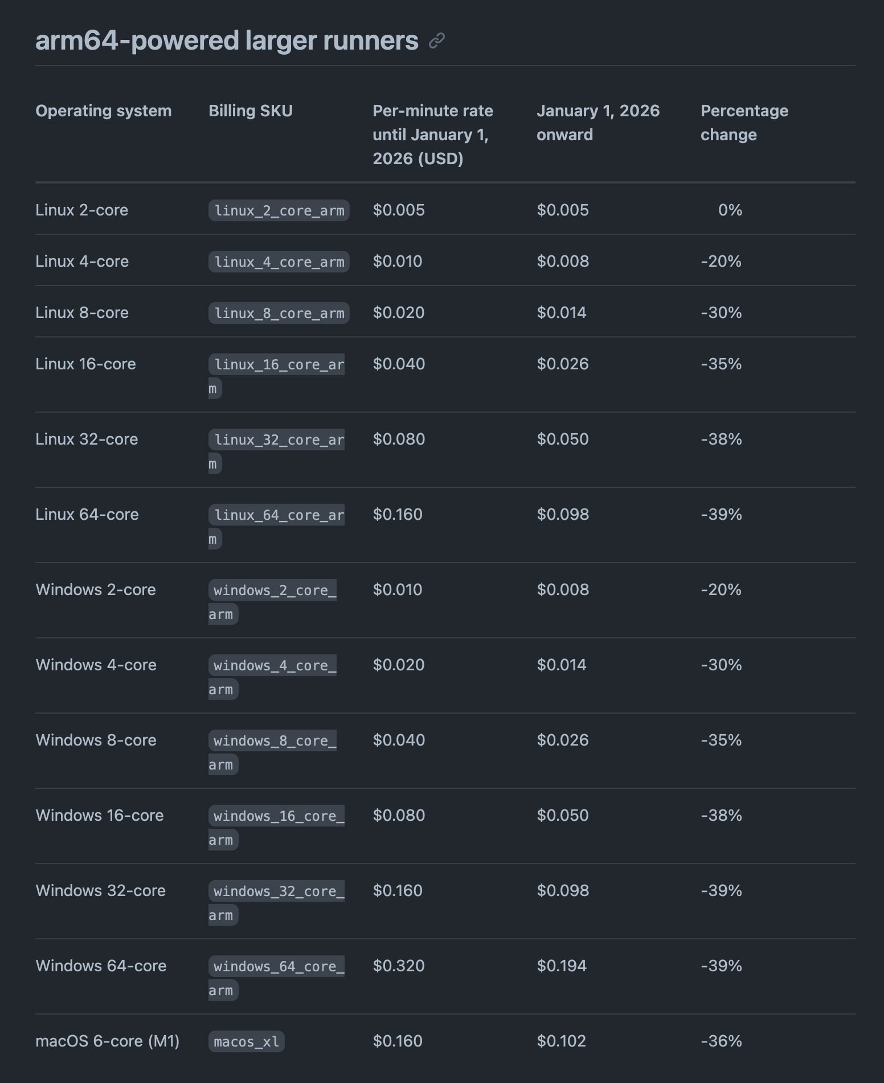Click the Billing SKU column header
The image size is (884, 1083).
pyautogui.click(x=250, y=111)
